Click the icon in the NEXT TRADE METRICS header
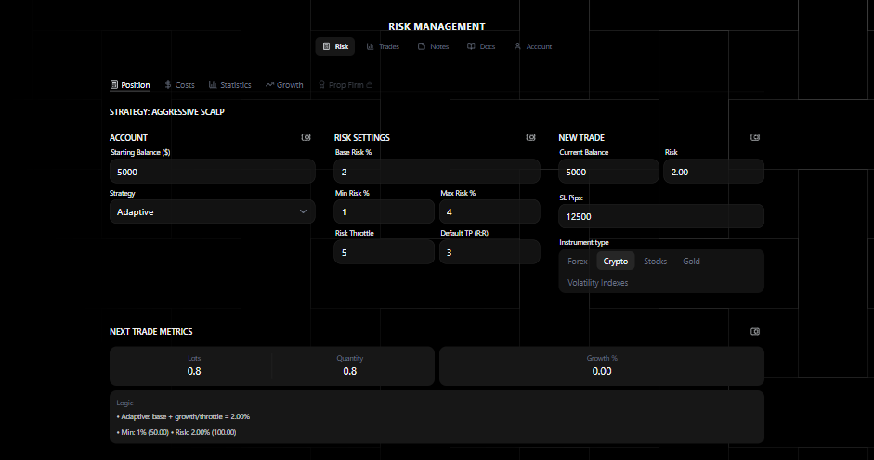The height and width of the screenshot is (460, 874). (x=755, y=332)
